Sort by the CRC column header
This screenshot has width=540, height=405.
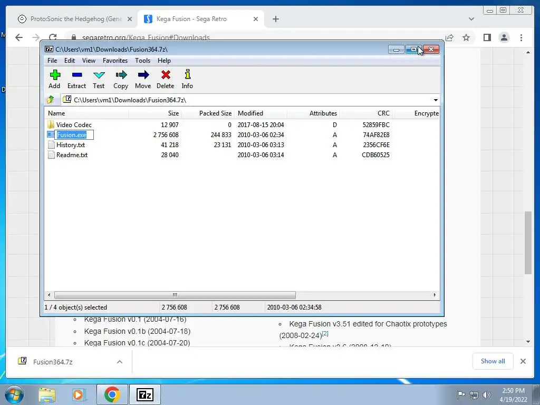click(366, 113)
